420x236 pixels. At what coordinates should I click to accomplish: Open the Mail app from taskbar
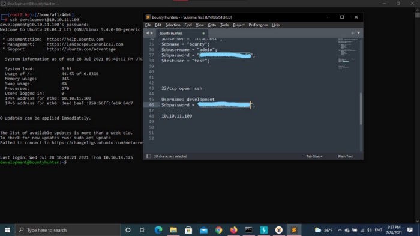click(x=203, y=230)
